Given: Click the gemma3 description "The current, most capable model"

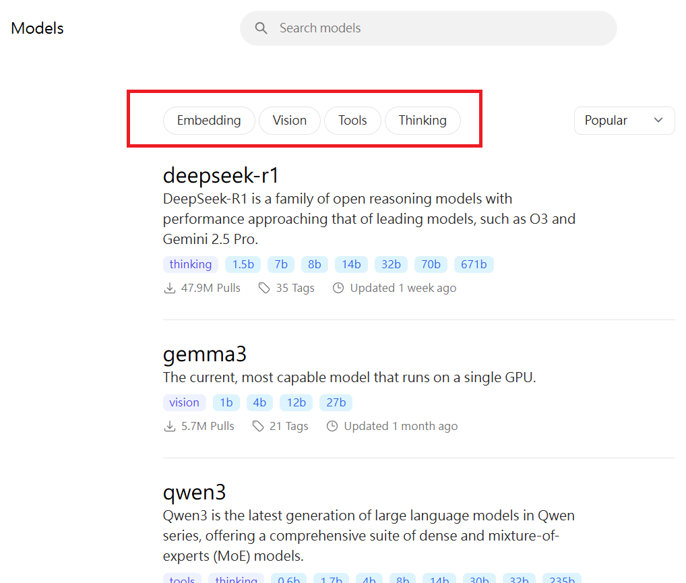Looking at the screenshot, I should 350,377.
